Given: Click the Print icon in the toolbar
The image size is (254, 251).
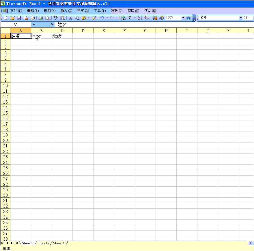Looking at the screenshot, I should pos(41,18).
